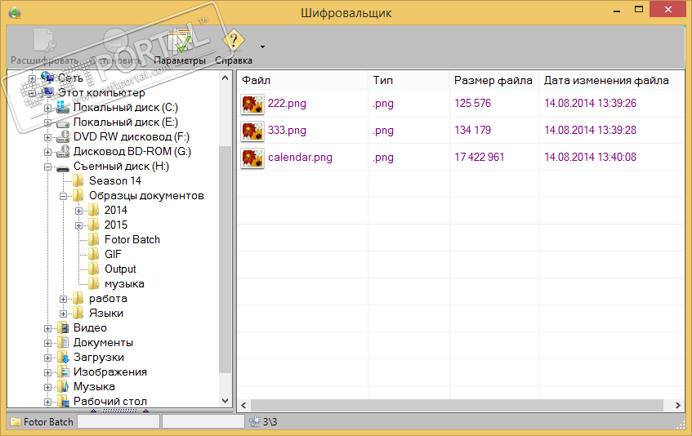Expand Локальный диск (E:)
Image resolution: width=692 pixels, height=436 pixels.
(47, 122)
